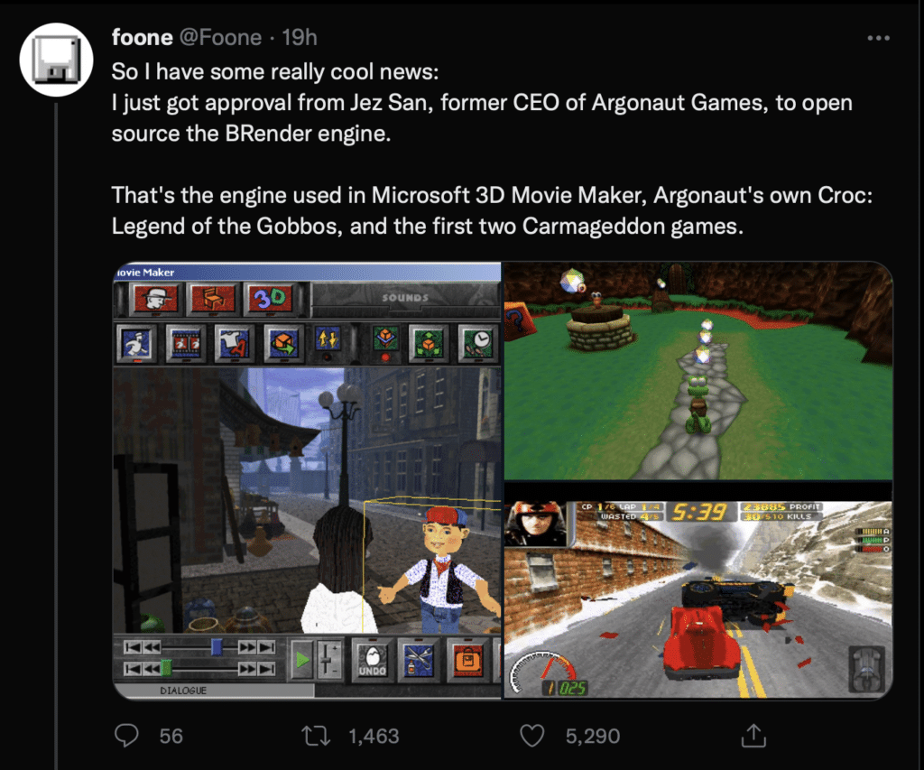The height and width of the screenshot is (770, 924).
Task: Open Foone's floppy disk profile avatar
Action: click(57, 60)
